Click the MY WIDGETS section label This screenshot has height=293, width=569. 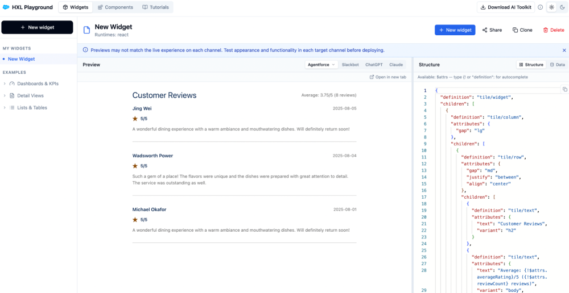(x=17, y=48)
